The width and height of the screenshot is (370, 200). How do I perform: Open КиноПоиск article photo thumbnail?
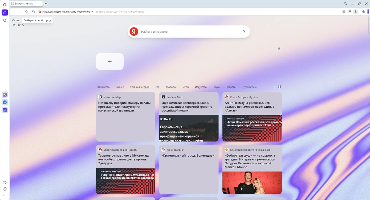point(252,183)
